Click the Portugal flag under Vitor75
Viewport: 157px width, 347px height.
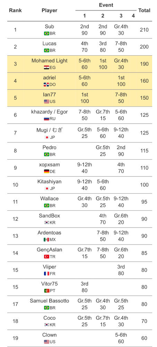pyautogui.click(x=47, y=291)
